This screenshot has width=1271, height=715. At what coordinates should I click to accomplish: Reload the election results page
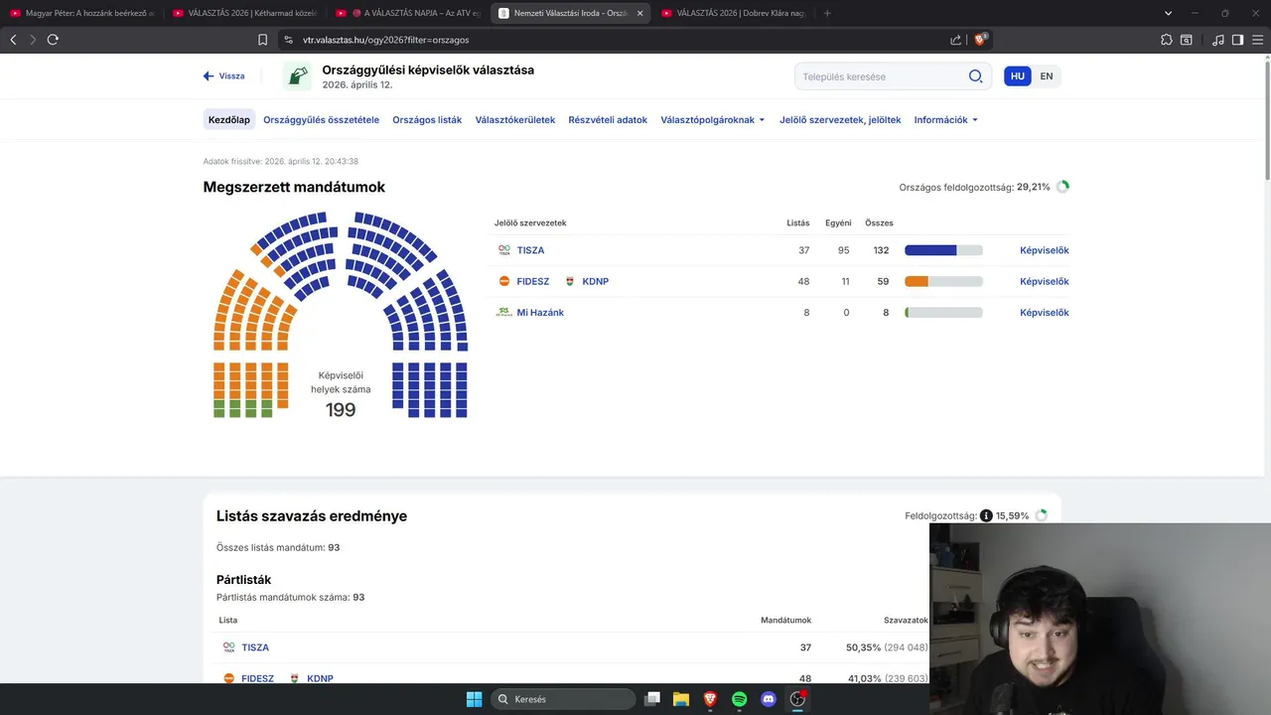pyautogui.click(x=53, y=40)
